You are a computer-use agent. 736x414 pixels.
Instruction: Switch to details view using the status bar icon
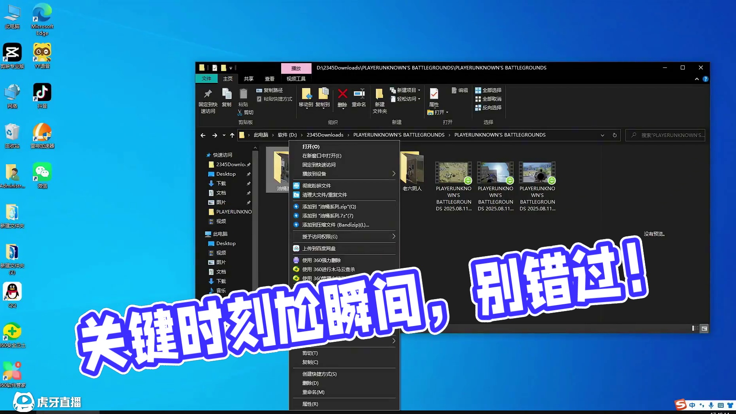point(694,328)
